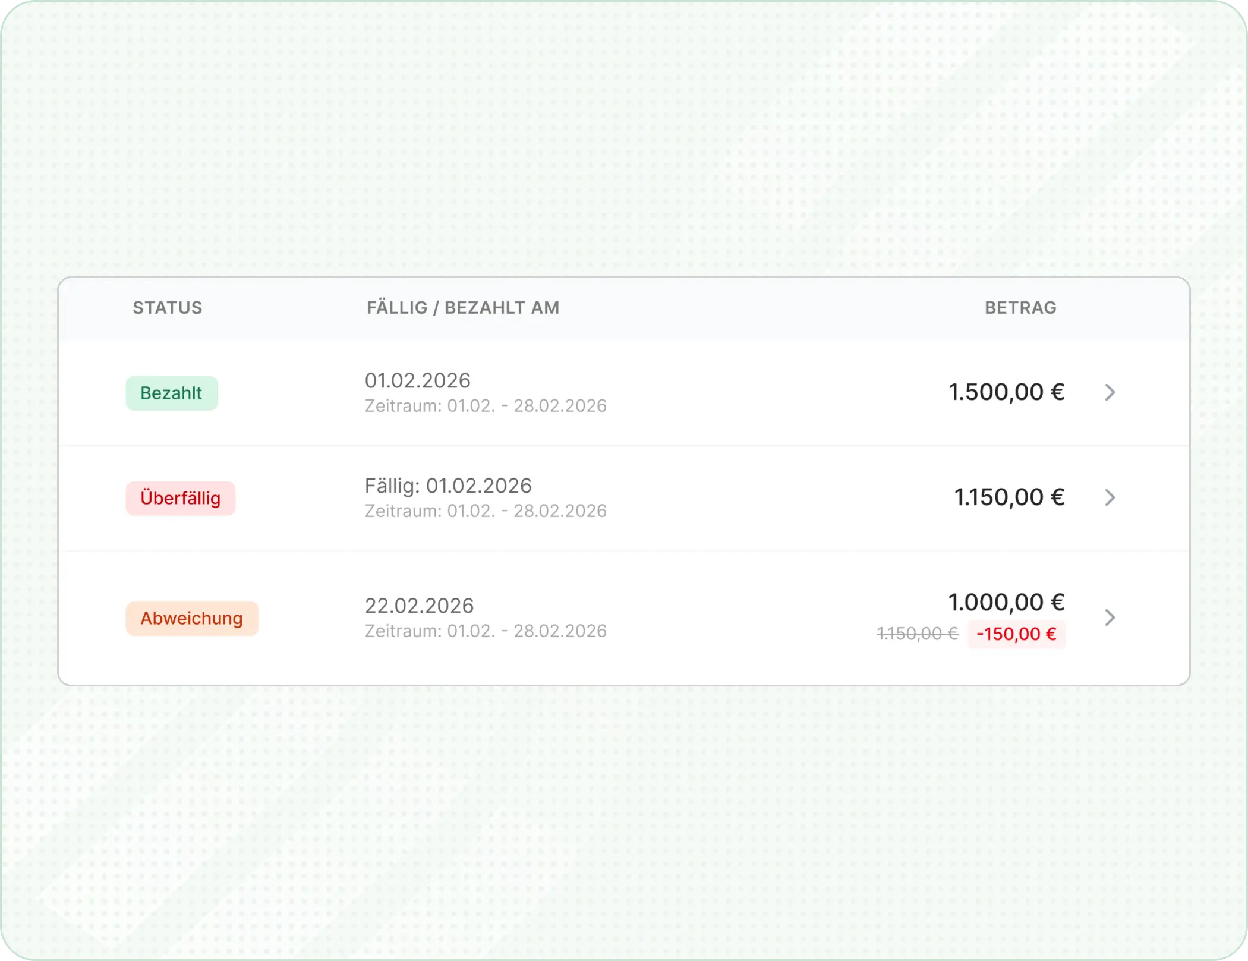Click the green Bezahlt status badge
Image resolution: width=1248 pixels, height=961 pixels.
[172, 393]
